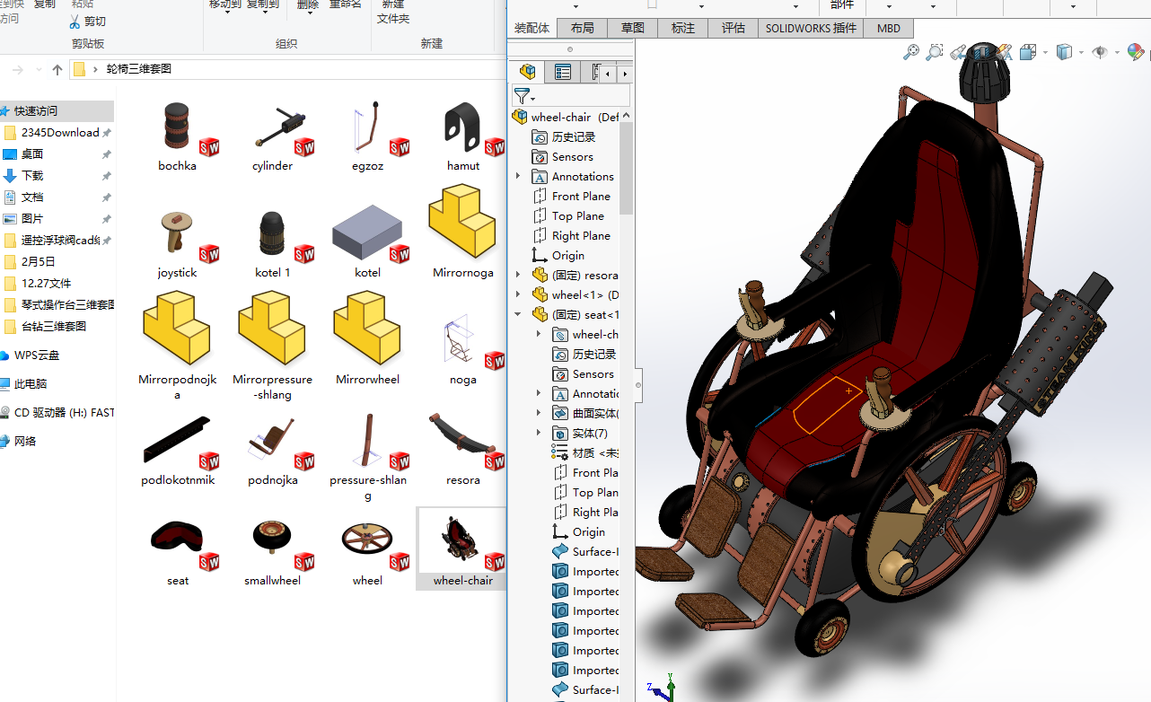Click the filter funnel in the feature tree
This screenshot has width=1151, height=702.
pyautogui.click(x=521, y=95)
